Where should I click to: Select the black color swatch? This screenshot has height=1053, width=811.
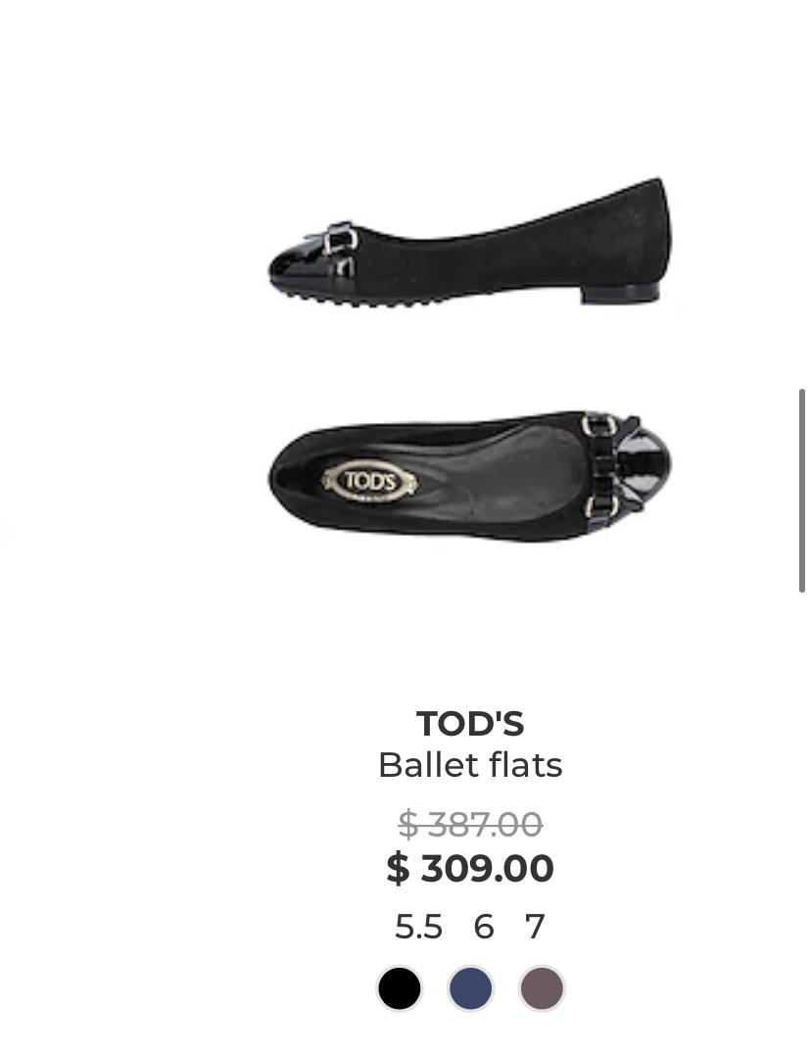coord(400,988)
